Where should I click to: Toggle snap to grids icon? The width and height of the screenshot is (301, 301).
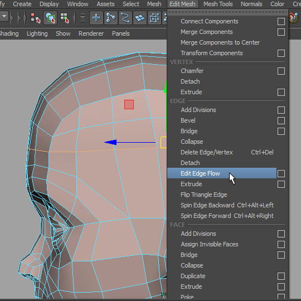96,18
